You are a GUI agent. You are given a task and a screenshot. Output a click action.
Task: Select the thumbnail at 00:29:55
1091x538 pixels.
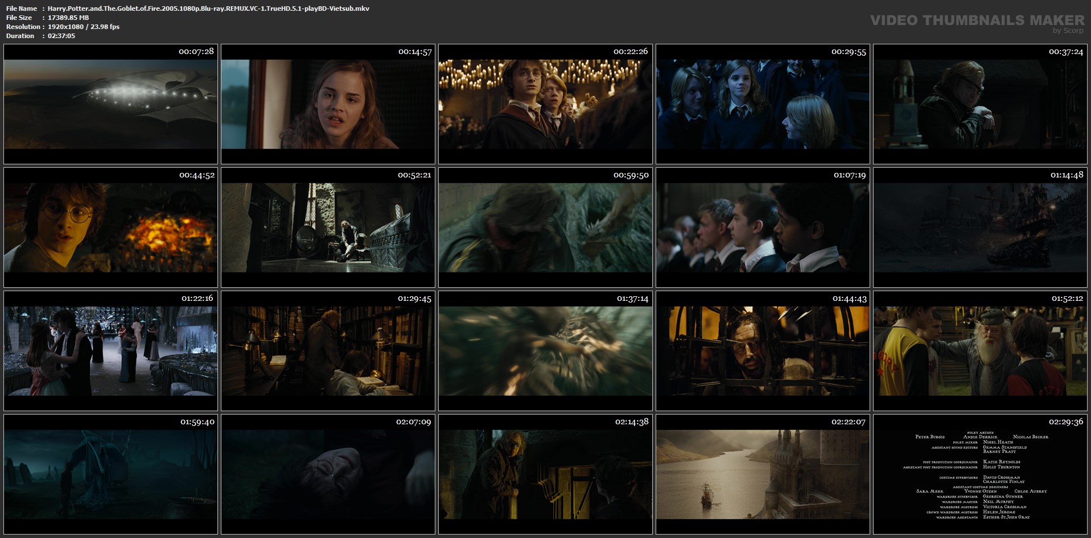(x=763, y=104)
